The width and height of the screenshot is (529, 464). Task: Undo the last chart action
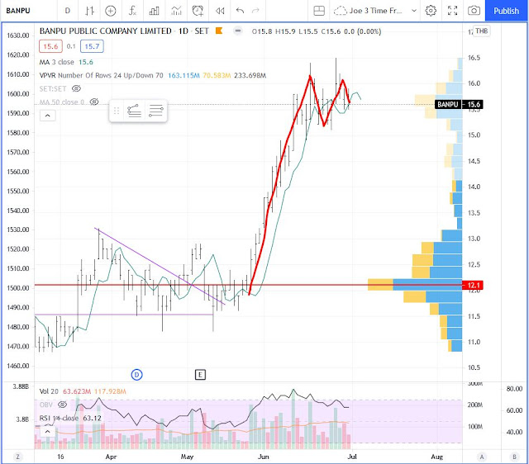tap(240, 11)
